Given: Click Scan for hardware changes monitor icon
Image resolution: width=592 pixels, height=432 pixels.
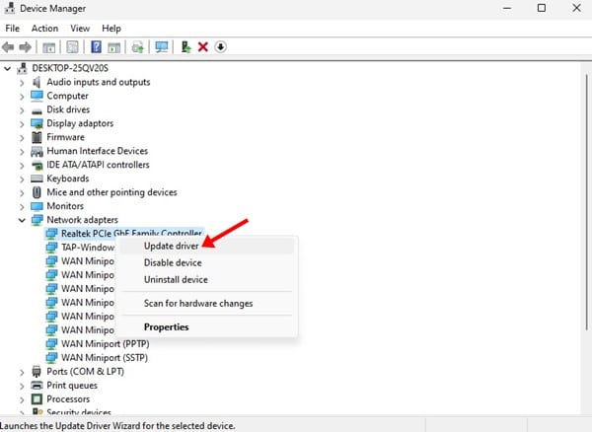Looking at the screenshot, I should 162,47.
